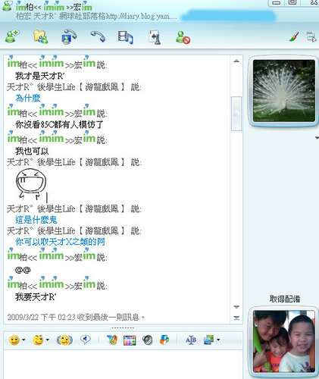Click the blue message 為什麼
The width and height of the screenshot is (319, 379).
(28, 98)
